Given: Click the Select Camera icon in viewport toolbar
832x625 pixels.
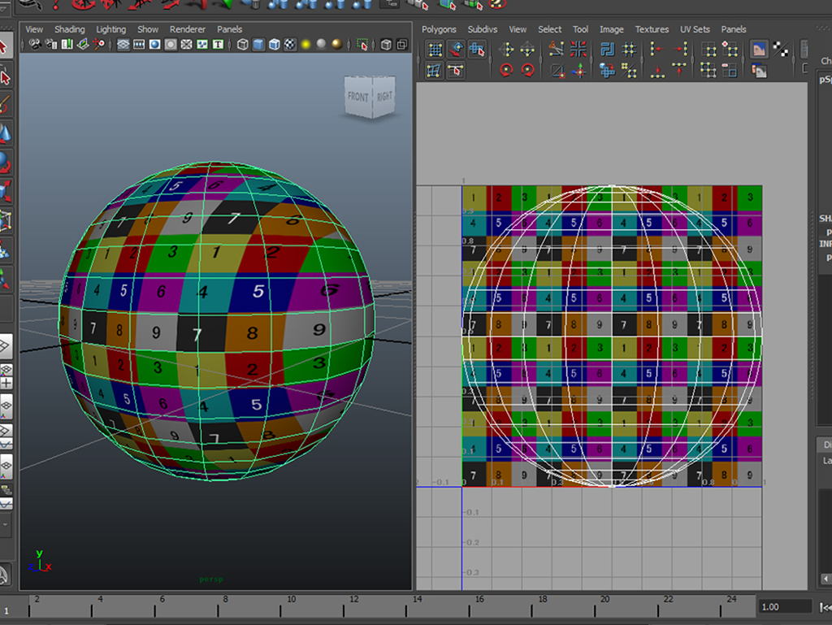Looking at the screenshot, I should (x=35, y=45).
